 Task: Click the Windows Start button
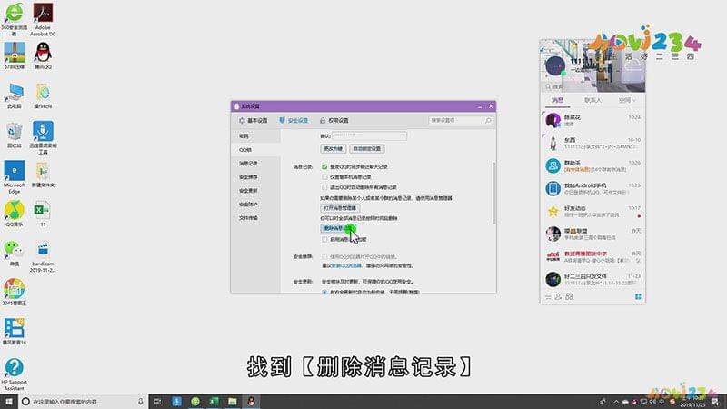[9, 401]
